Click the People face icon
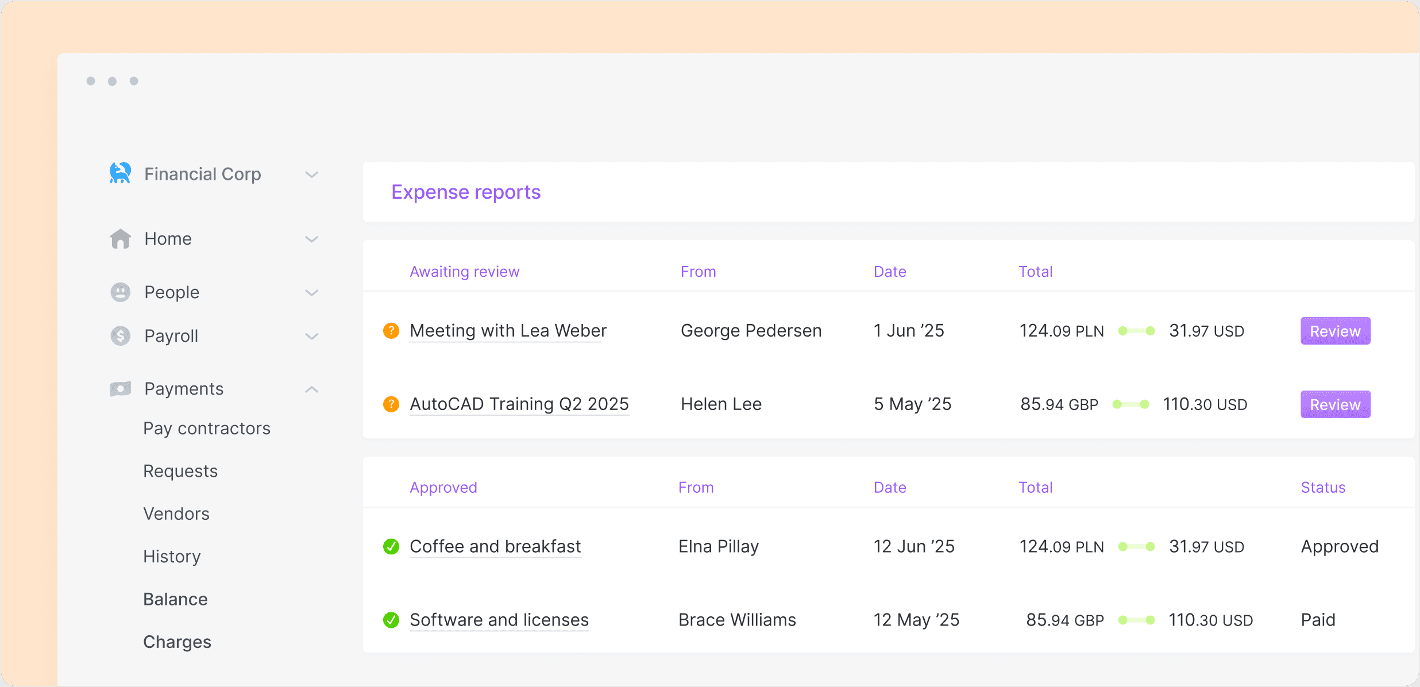Screen dimensions: 1420x687 tap(120, 292)
